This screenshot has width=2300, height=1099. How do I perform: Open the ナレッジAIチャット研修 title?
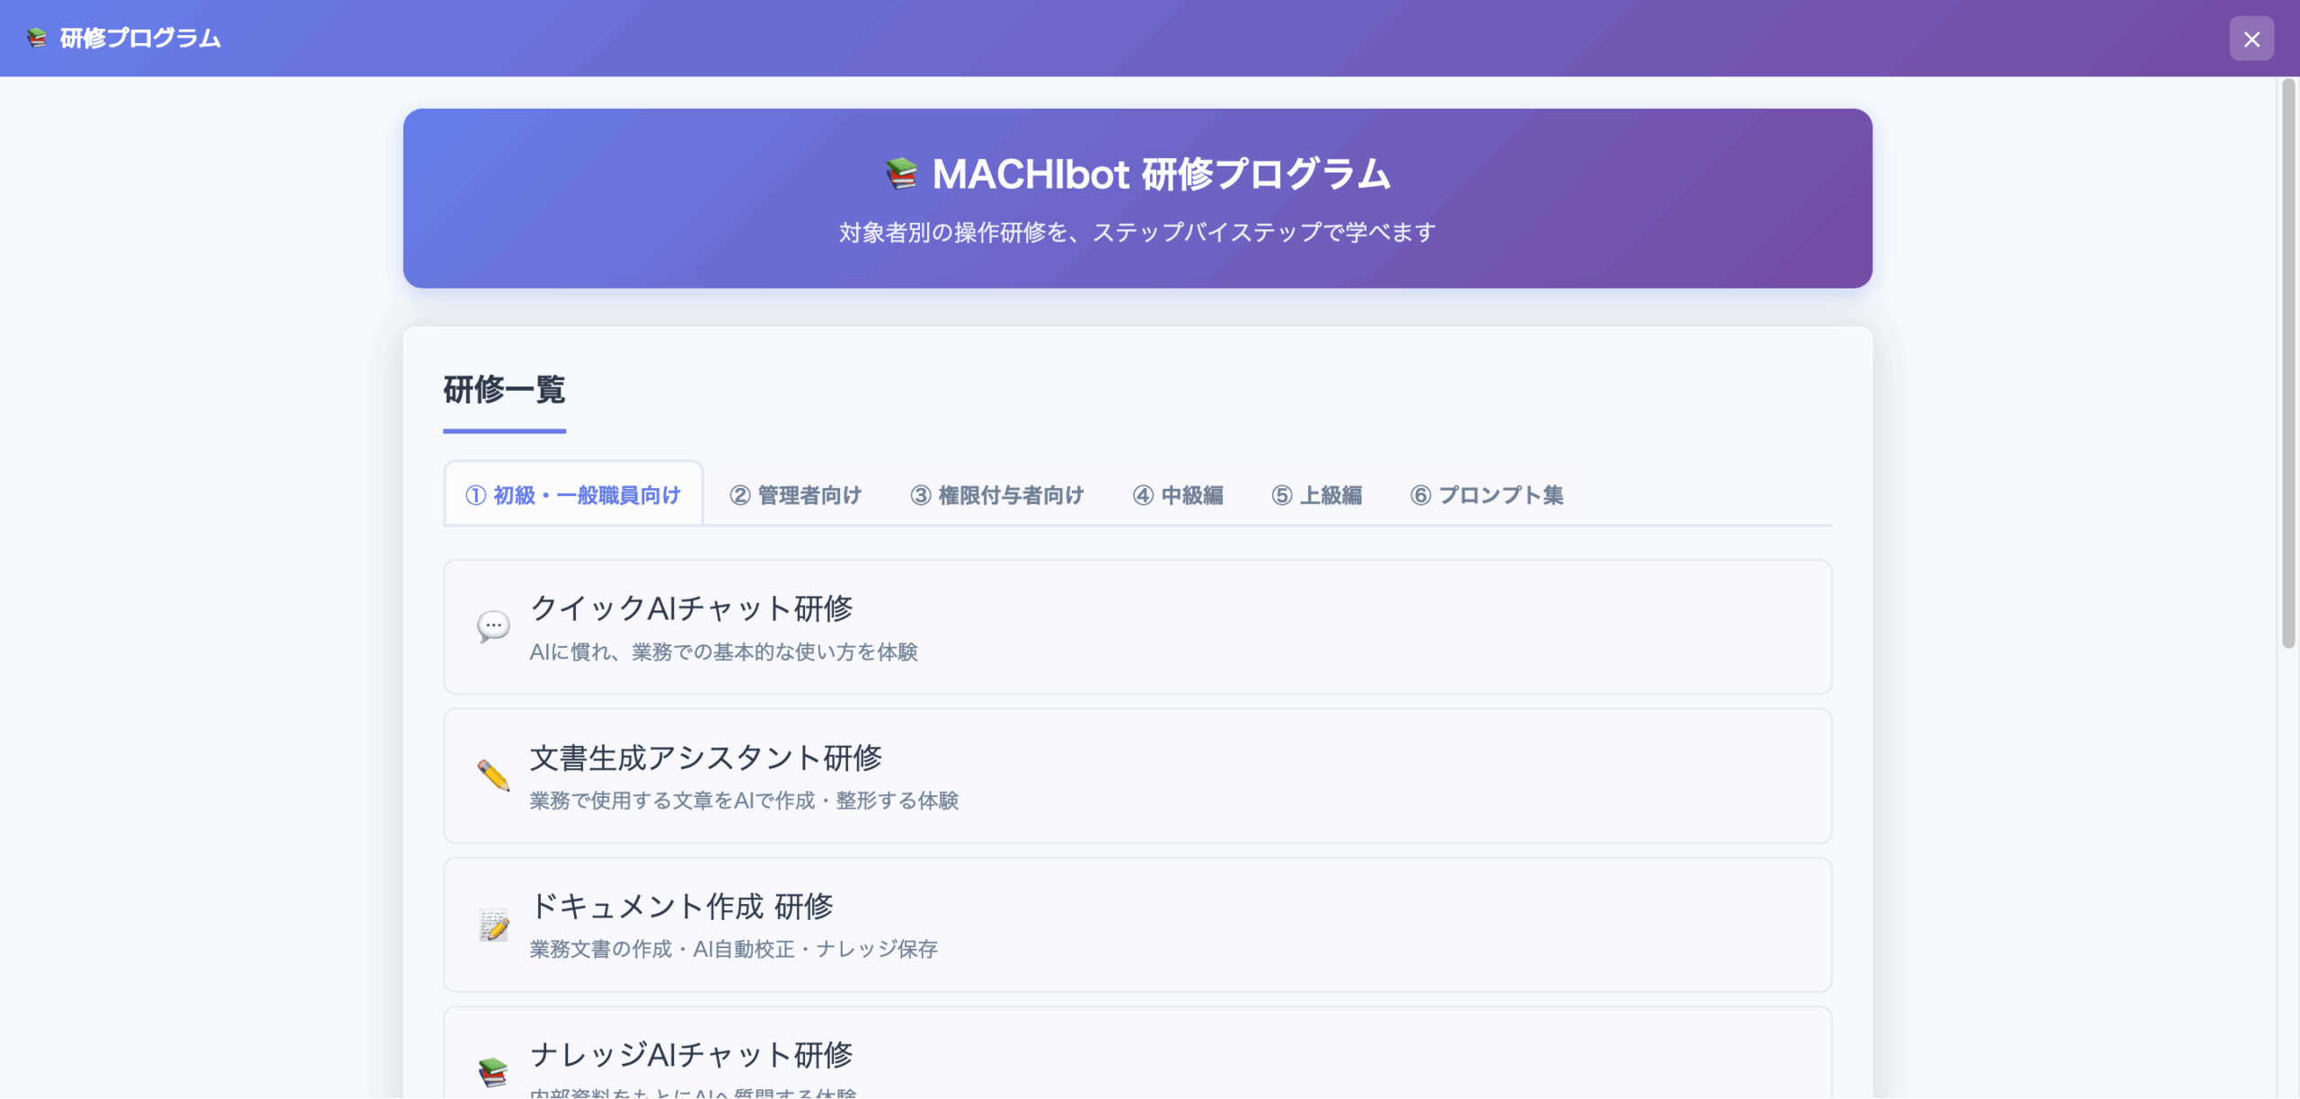(691, 1054)
